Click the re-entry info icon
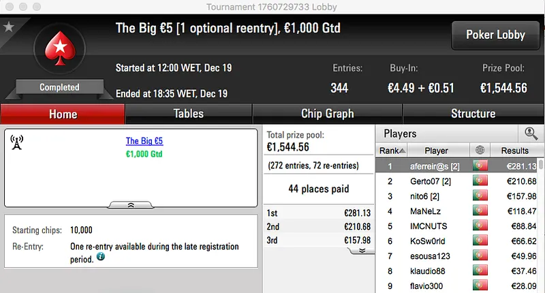The width and height of the screenshot is (545, 293). pyautogui.click(x=101, y=257)
